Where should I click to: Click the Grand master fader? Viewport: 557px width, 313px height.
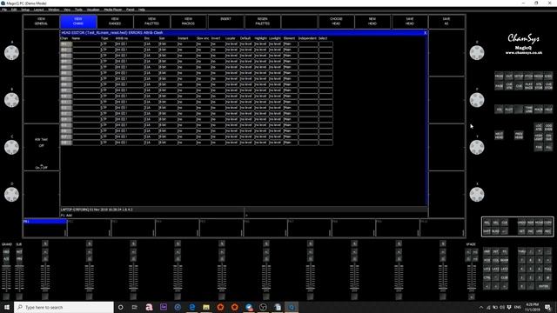click(x=6, y=278)
